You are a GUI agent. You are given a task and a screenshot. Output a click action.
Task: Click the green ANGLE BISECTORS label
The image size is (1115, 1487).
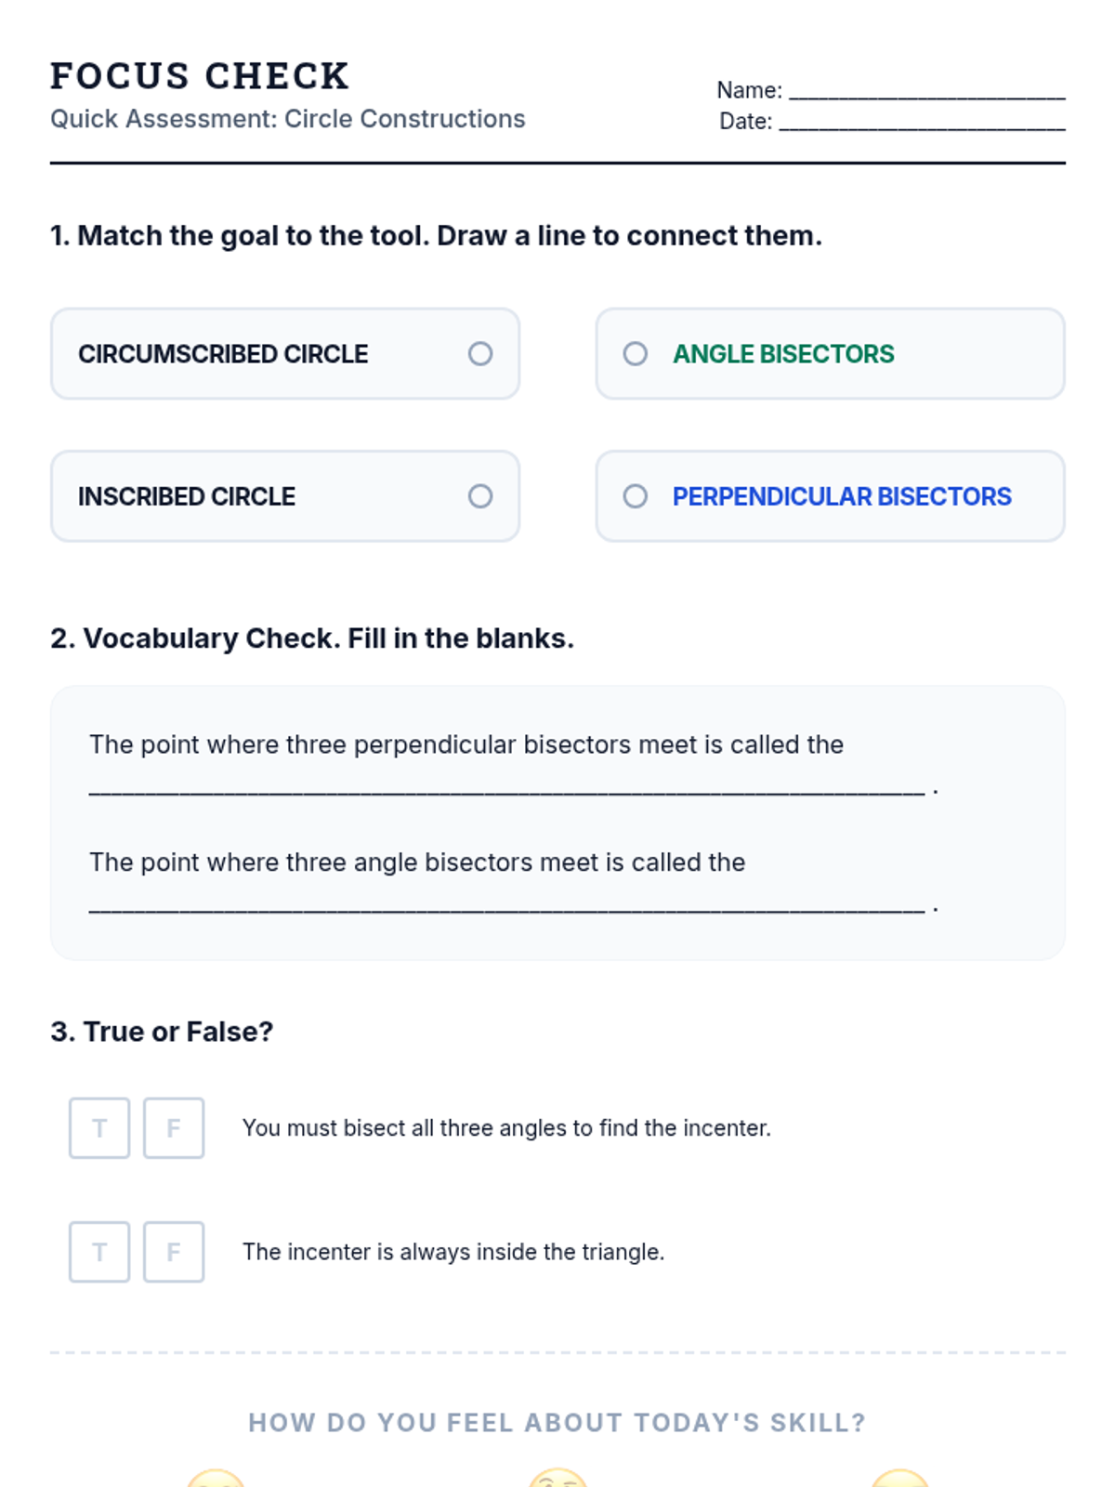(x=783, y=354)
